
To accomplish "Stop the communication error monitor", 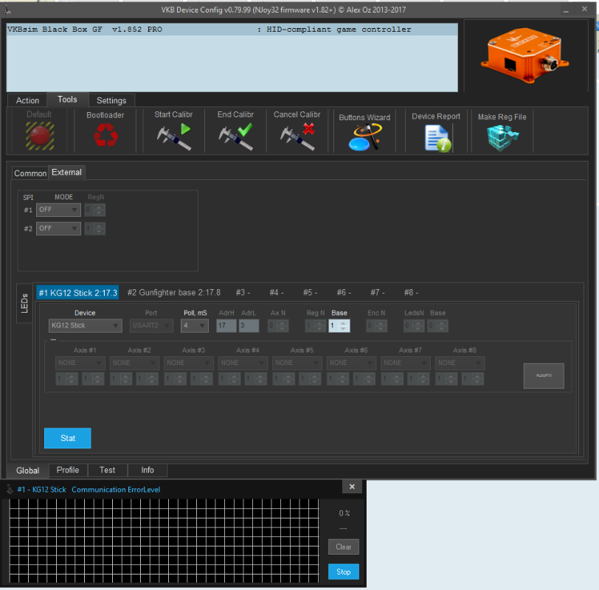I will tap(343, 572).
